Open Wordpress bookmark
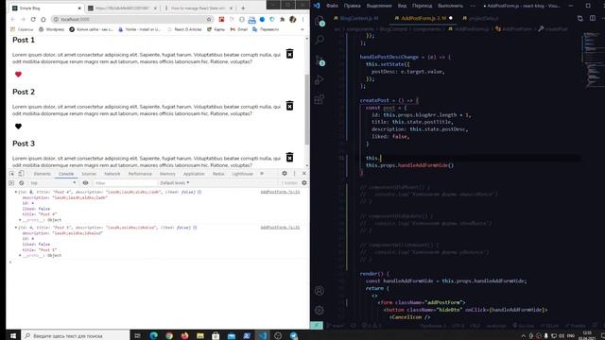 52,29
